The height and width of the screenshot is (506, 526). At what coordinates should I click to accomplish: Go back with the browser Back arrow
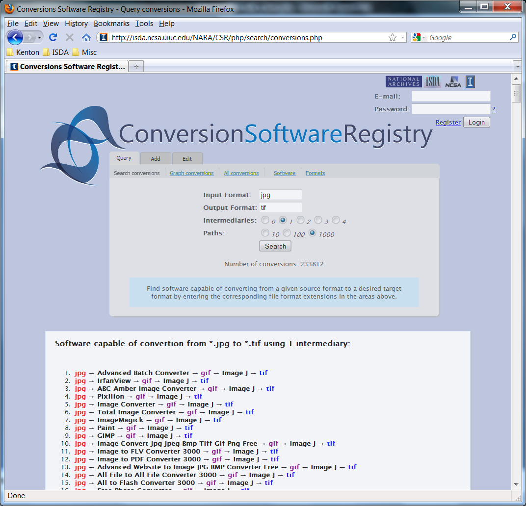pos(15,37)
